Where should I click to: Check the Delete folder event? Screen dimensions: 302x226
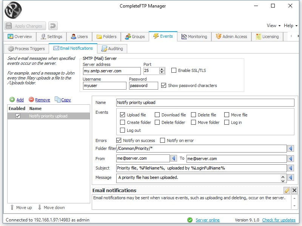[157, 122]
